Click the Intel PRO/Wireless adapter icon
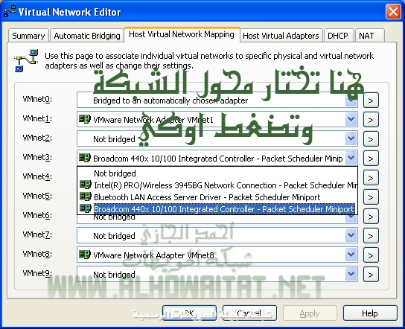 click(x=85, y=185)
